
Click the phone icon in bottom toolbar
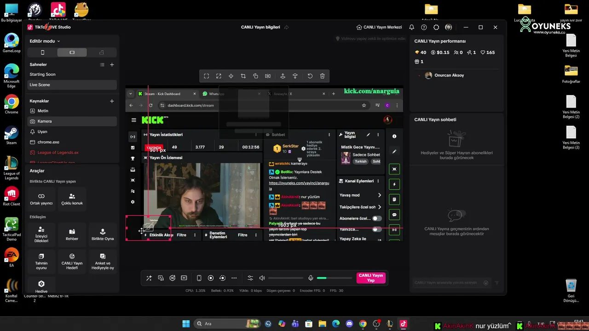click(199, 278)
